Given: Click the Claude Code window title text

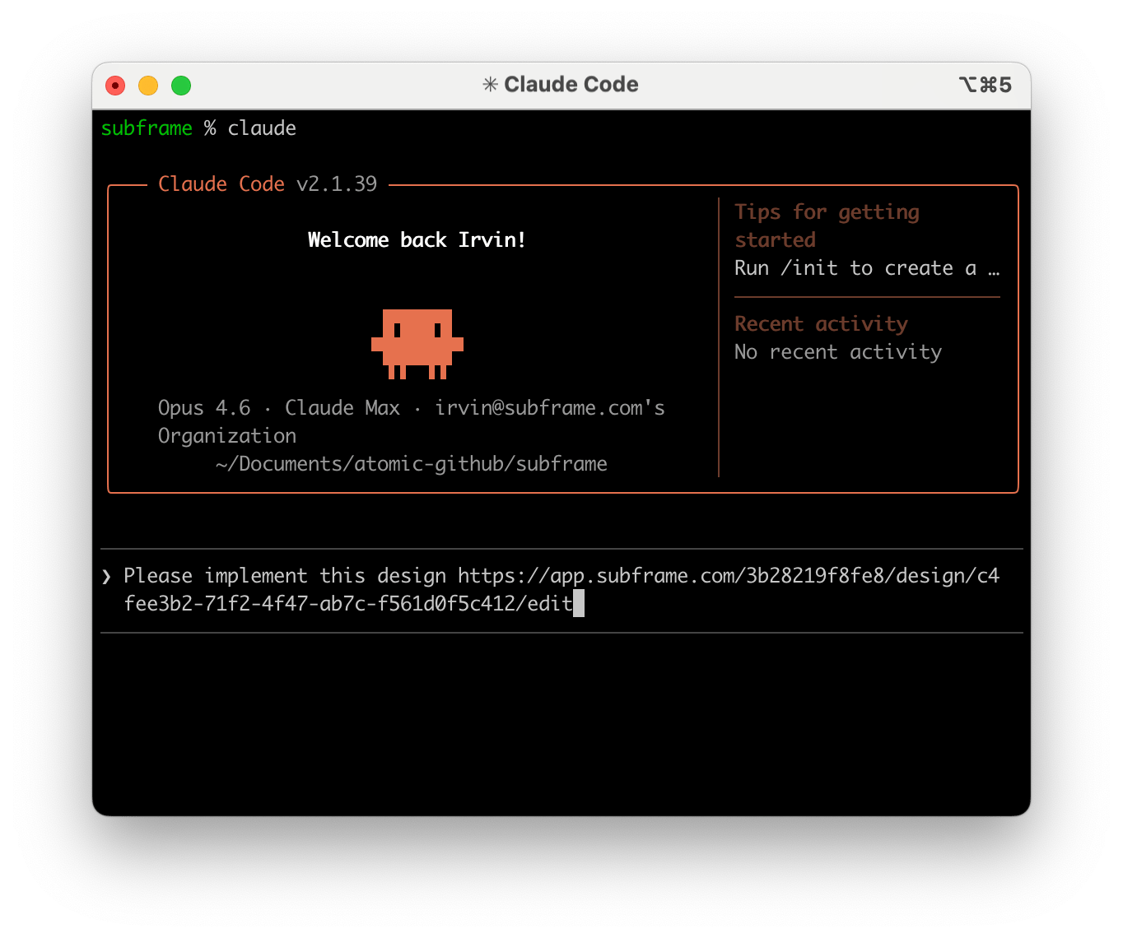Looking at the screenshot, I should 571,85.
